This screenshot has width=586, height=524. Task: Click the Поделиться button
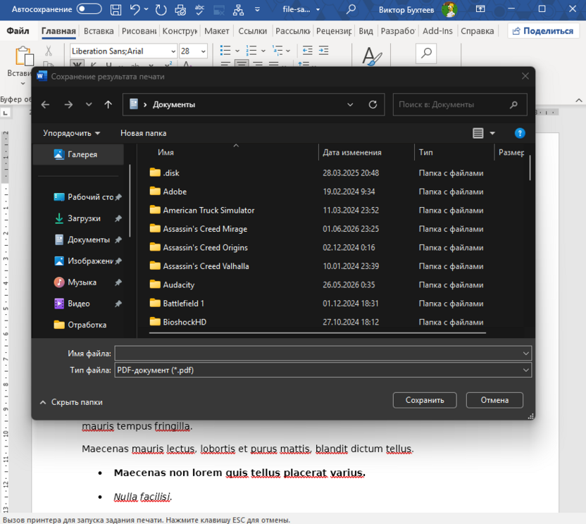click(x=543, y=31)
